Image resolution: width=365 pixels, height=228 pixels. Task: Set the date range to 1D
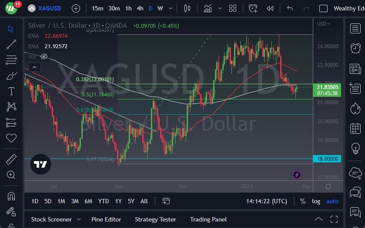click(35, 201)
